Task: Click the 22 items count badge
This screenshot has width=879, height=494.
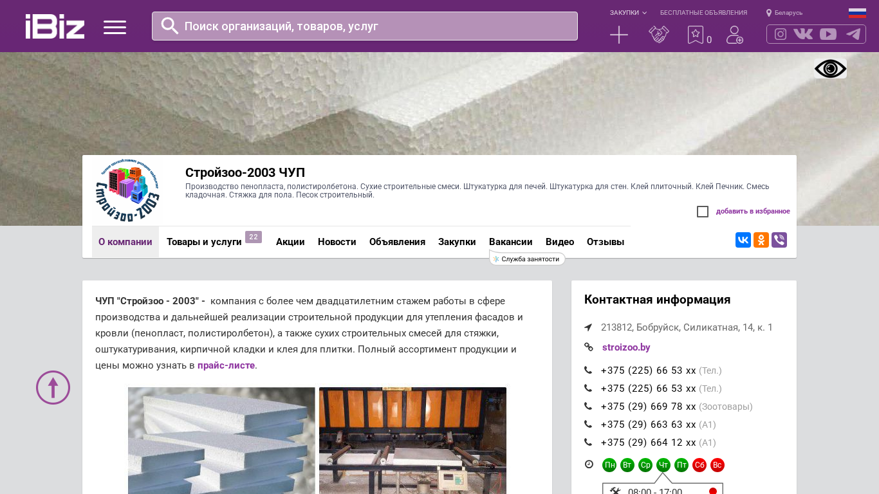Action: coord(254,237)
